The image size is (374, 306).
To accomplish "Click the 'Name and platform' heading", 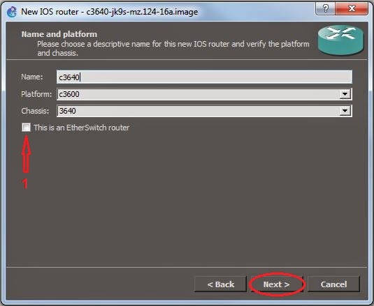I will tap(59, 34).
